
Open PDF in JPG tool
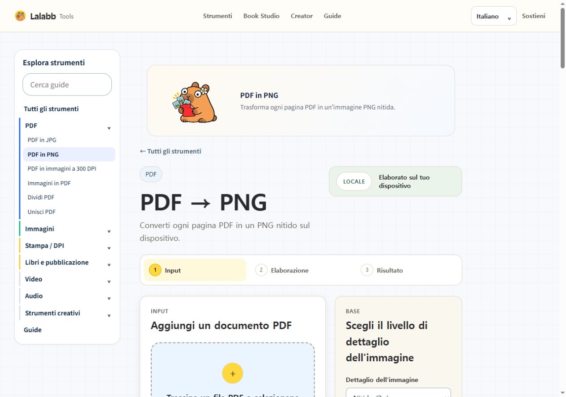pos(42,140)
